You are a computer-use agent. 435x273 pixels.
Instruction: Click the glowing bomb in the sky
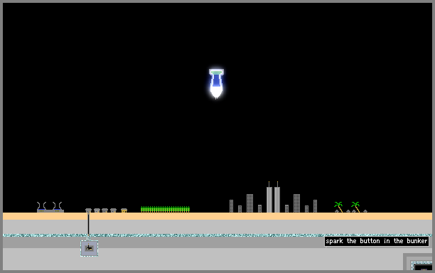click(x=216, y=83)
